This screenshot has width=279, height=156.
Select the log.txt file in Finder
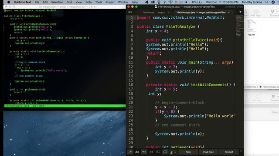252,28
